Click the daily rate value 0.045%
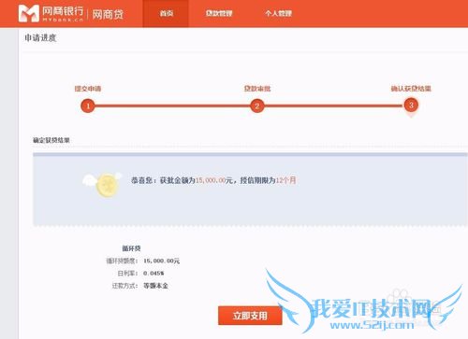 (x=154, y=274)
